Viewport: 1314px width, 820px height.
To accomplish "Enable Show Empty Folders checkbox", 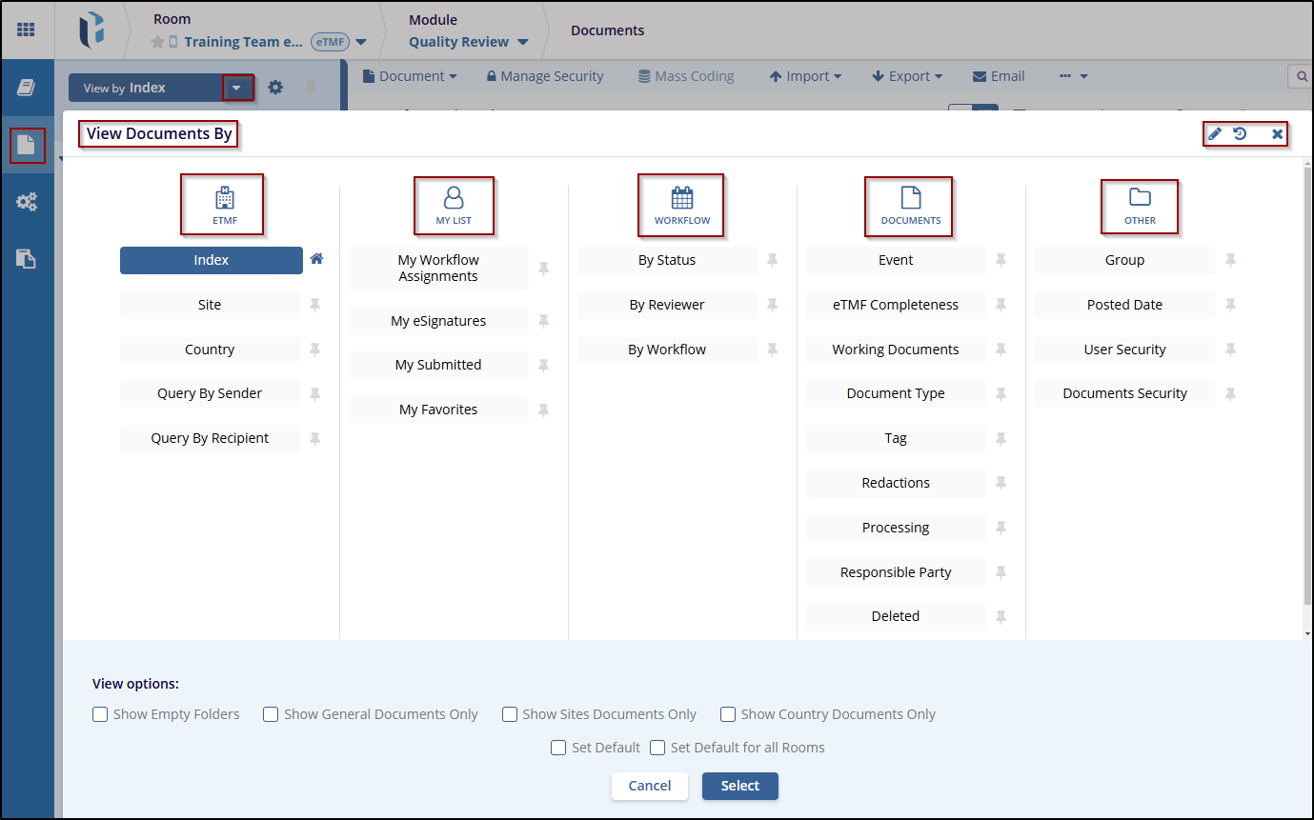I will tap(100, 714).
